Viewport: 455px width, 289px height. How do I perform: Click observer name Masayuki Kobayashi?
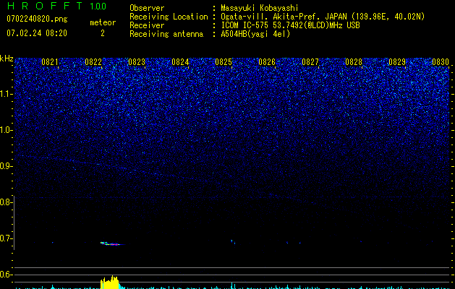click(260, 8)
